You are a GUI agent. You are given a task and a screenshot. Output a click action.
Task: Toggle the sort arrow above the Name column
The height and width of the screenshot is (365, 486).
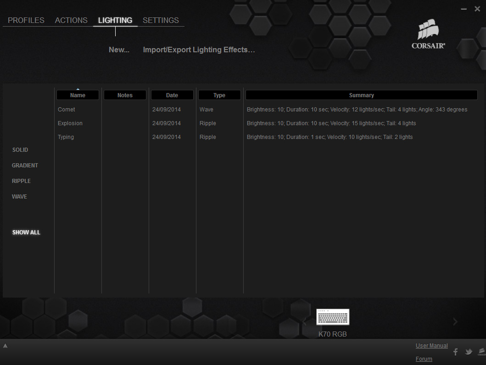point(78,89)
